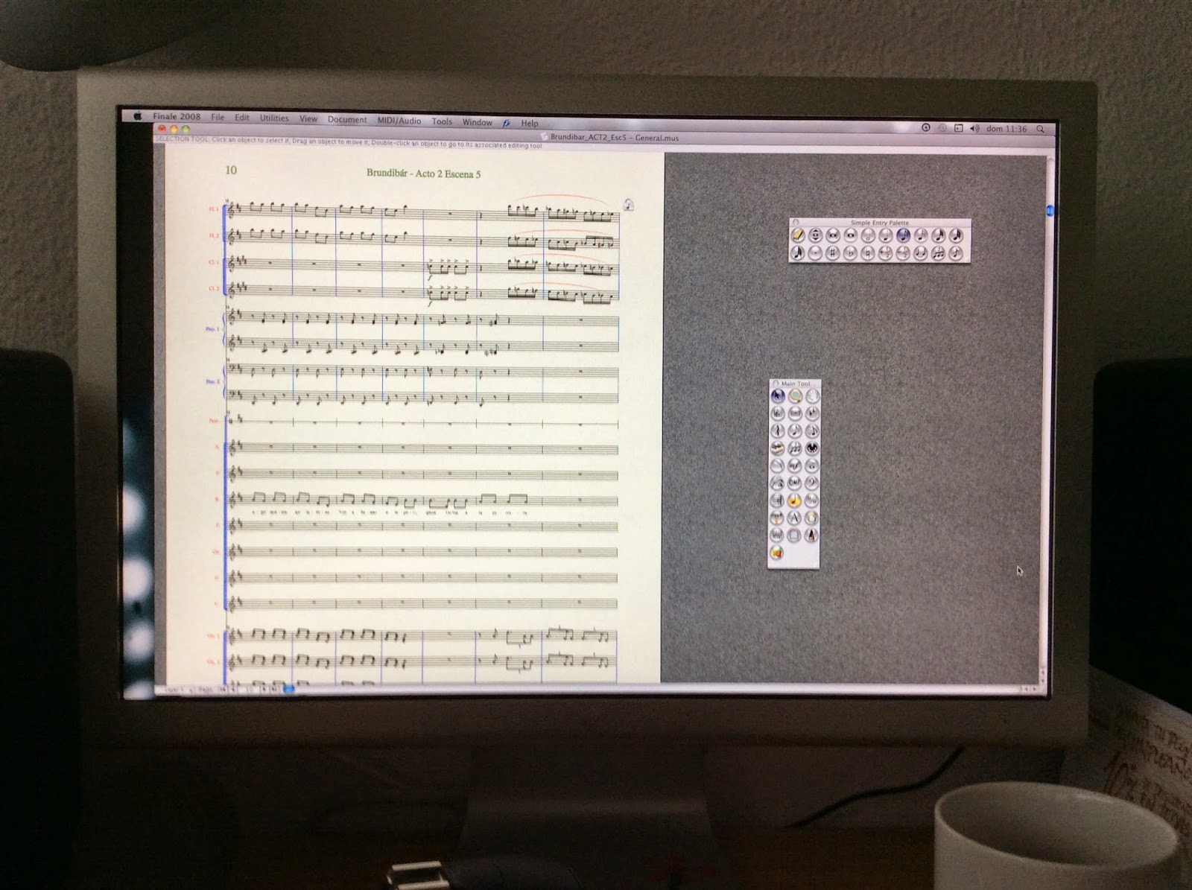Click the lower half step button
This screenshot has height=890, width=1192.
coord(903,253)
